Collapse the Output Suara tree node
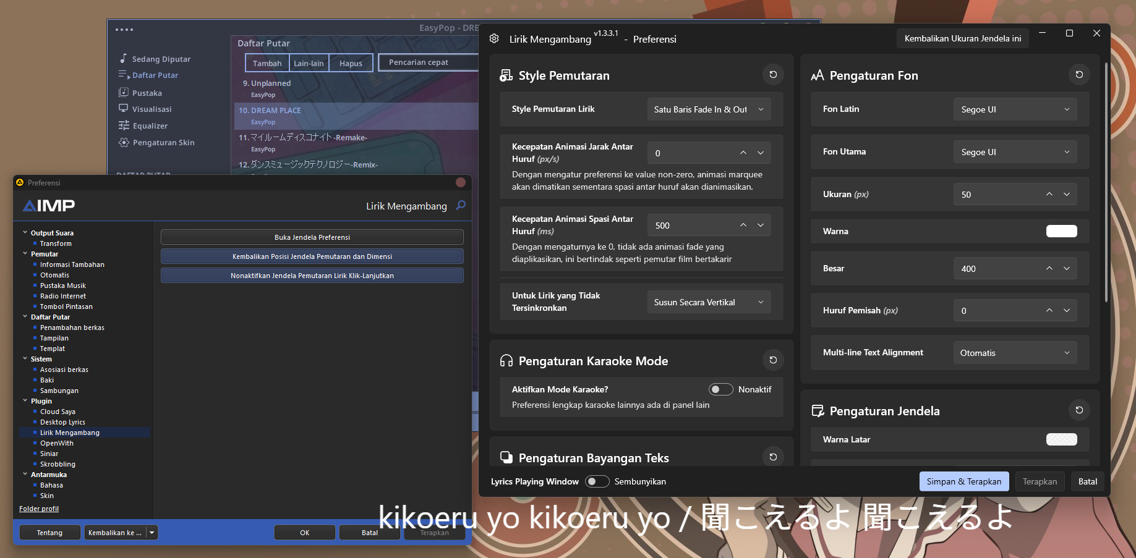Viewport: 1136px width, 558px height. (x=25, y=233)
